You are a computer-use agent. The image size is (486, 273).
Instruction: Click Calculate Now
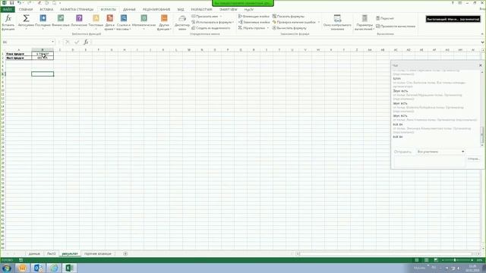385,18
